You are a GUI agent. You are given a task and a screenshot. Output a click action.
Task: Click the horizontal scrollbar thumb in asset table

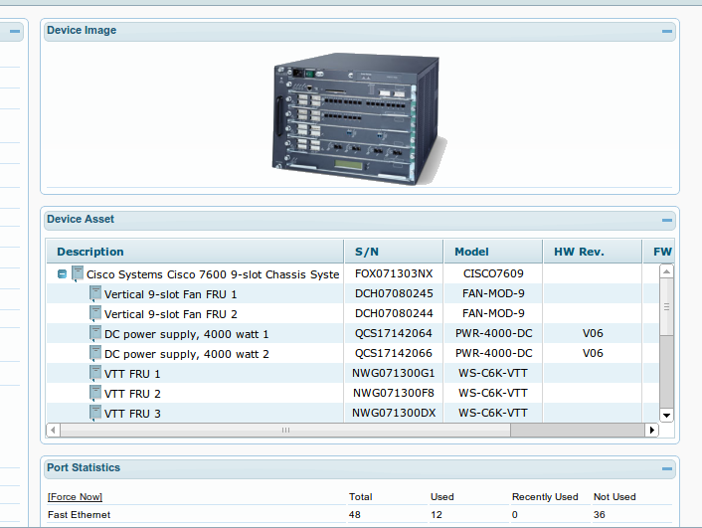(x=285, y=430)
